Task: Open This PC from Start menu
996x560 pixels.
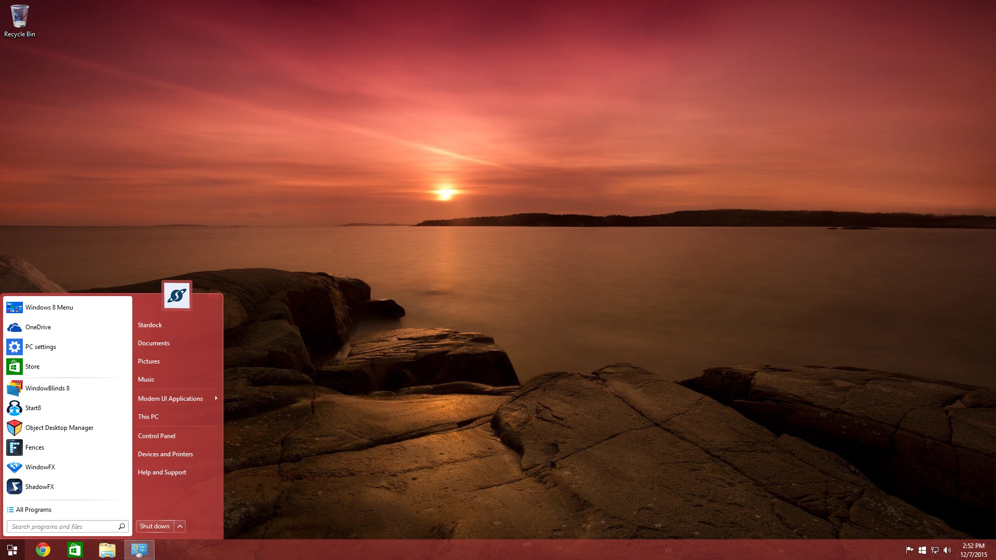Action: pyautogui.click(x=148, y=417)
